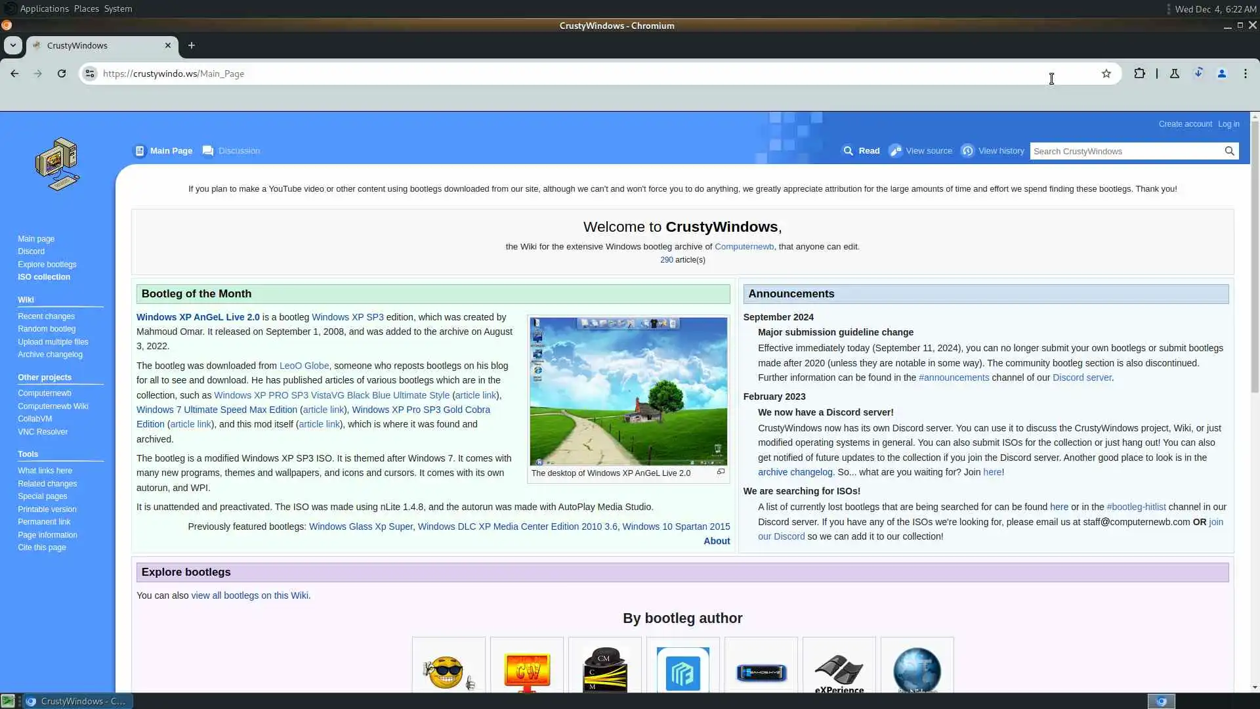
Task: Open the Chromium extensions puzzle icon
Action: (1139, 74)
